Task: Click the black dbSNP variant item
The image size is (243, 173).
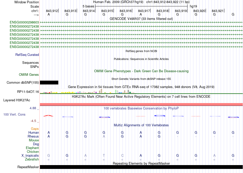Action: pos(49,83)
